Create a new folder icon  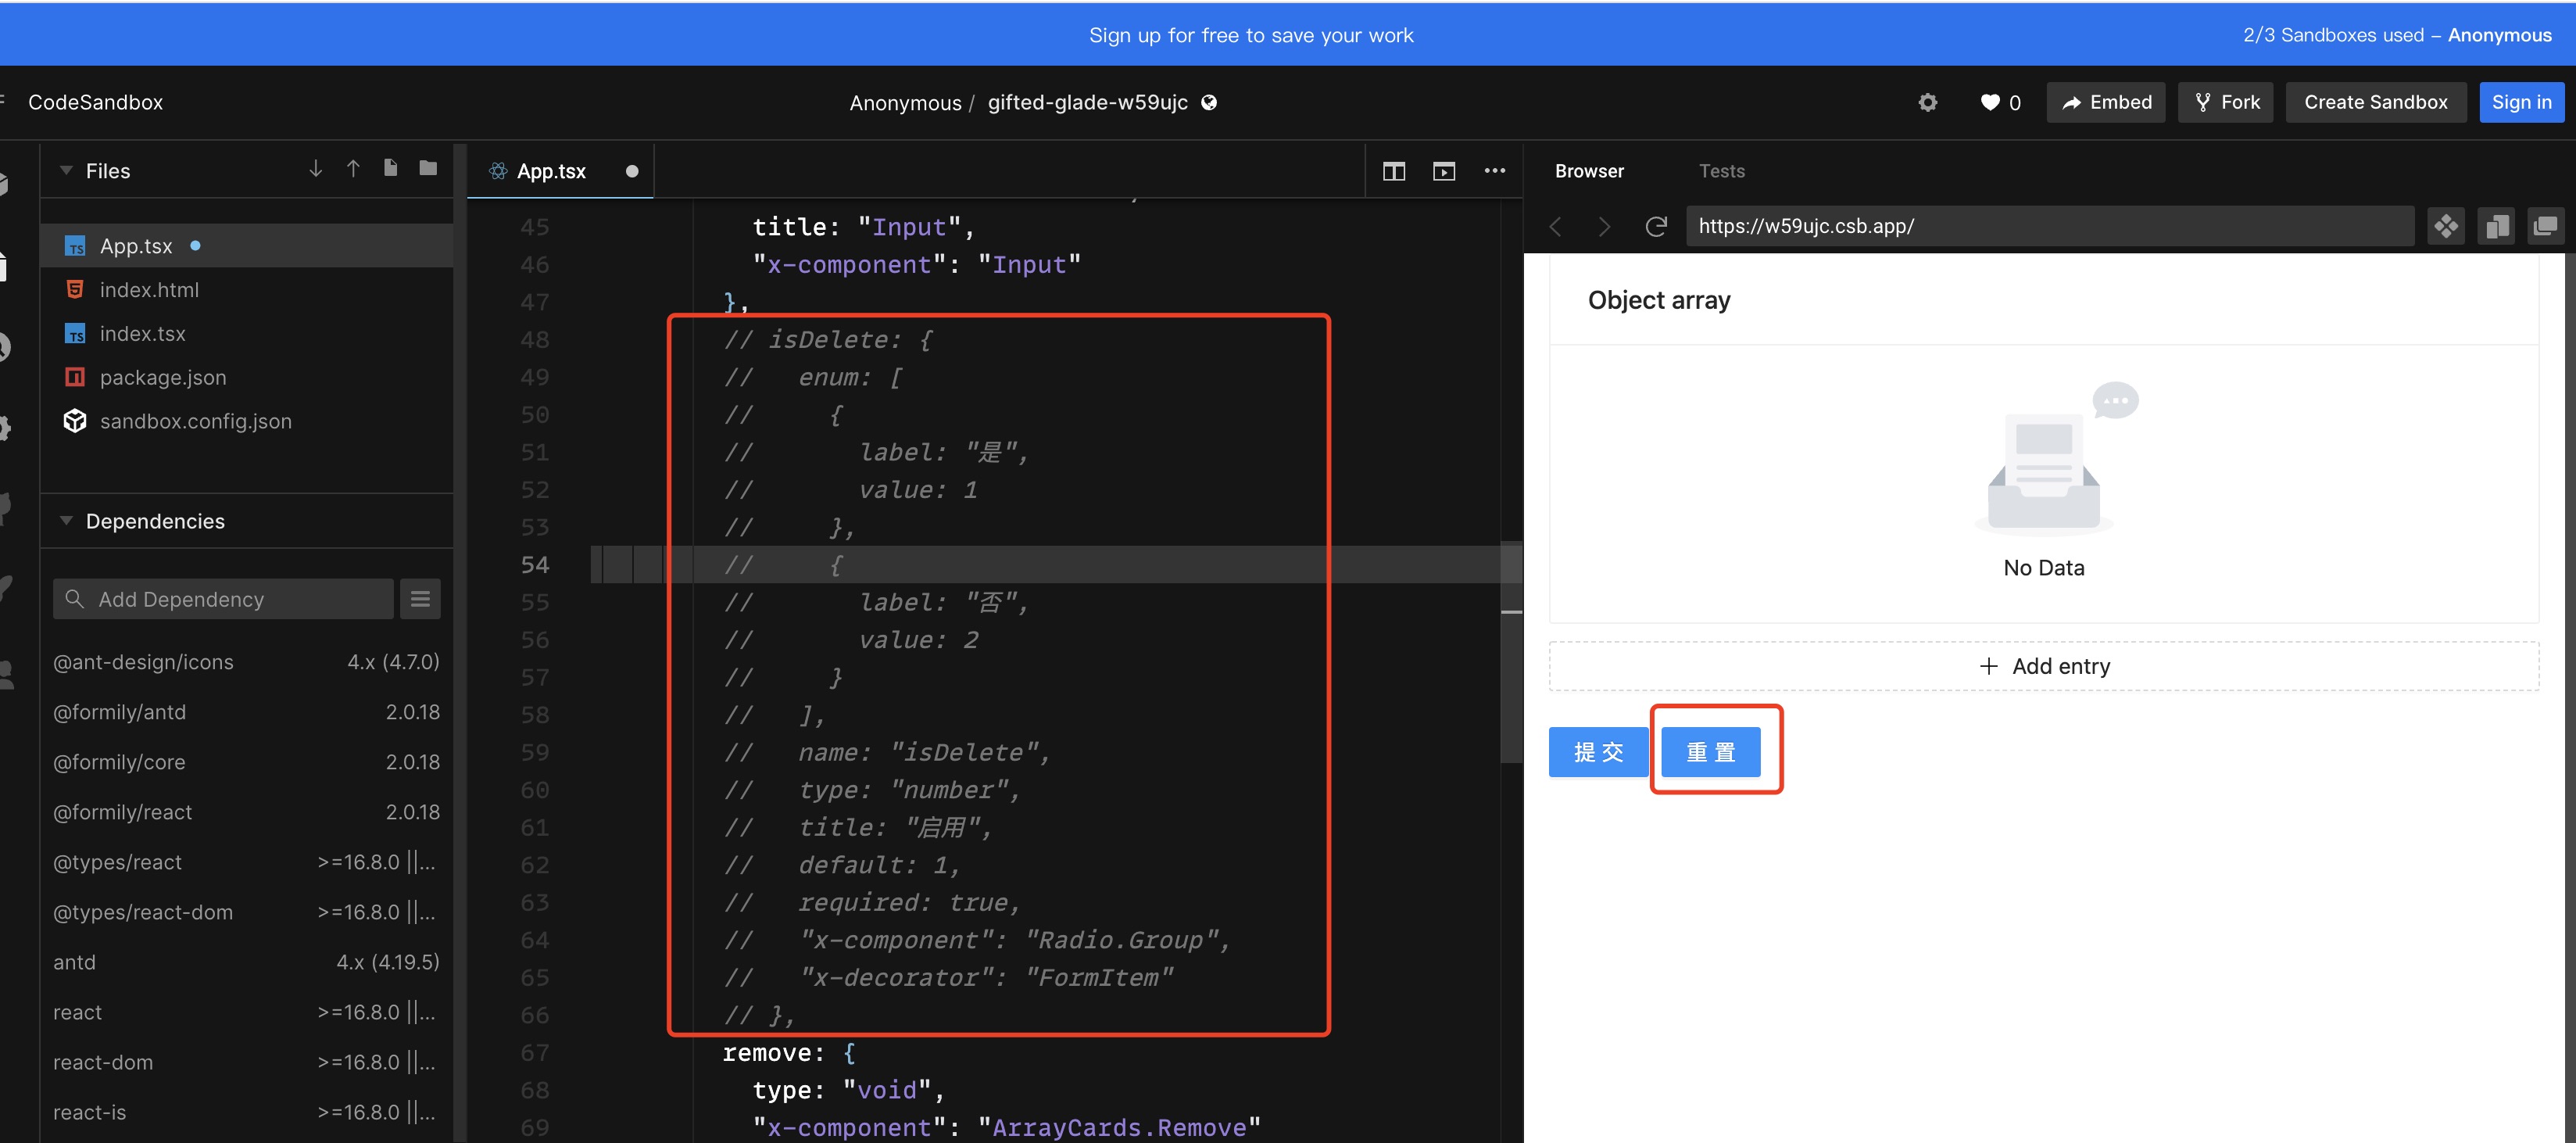pyautogui.click(x=428, y=169)
